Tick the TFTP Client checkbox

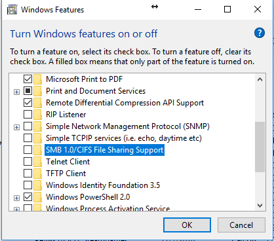click(x=28, y=174)
